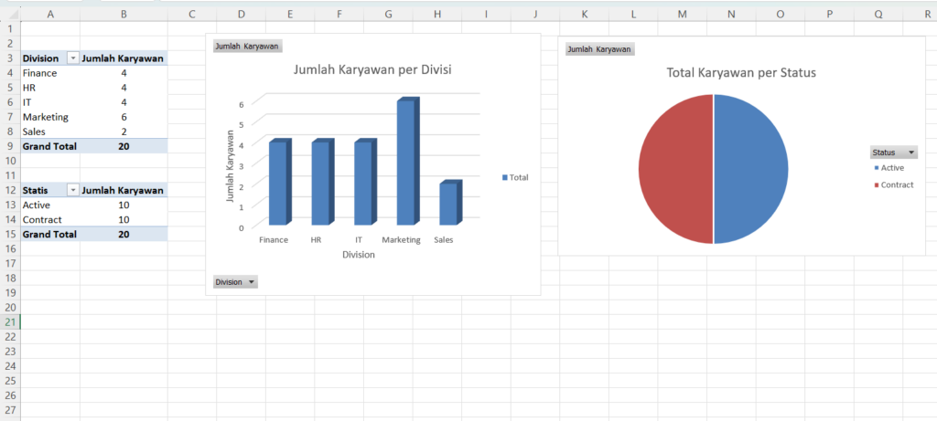Viewport: 937px width, 421px height.
Task: Select the IT bar in the bar chart
Action: coord(365,183)
